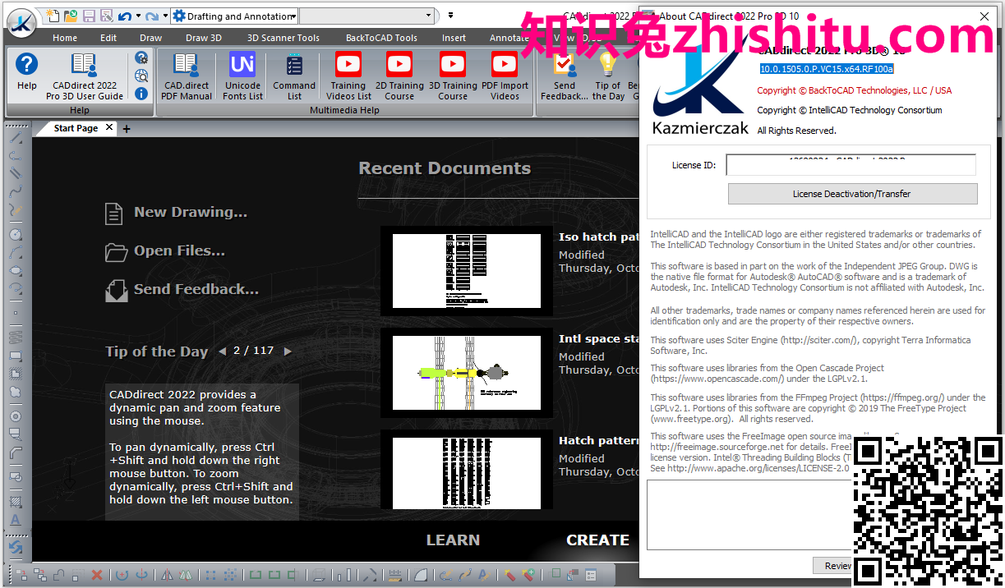
Task: Show previous Tip of the Day
Action: 222,351
